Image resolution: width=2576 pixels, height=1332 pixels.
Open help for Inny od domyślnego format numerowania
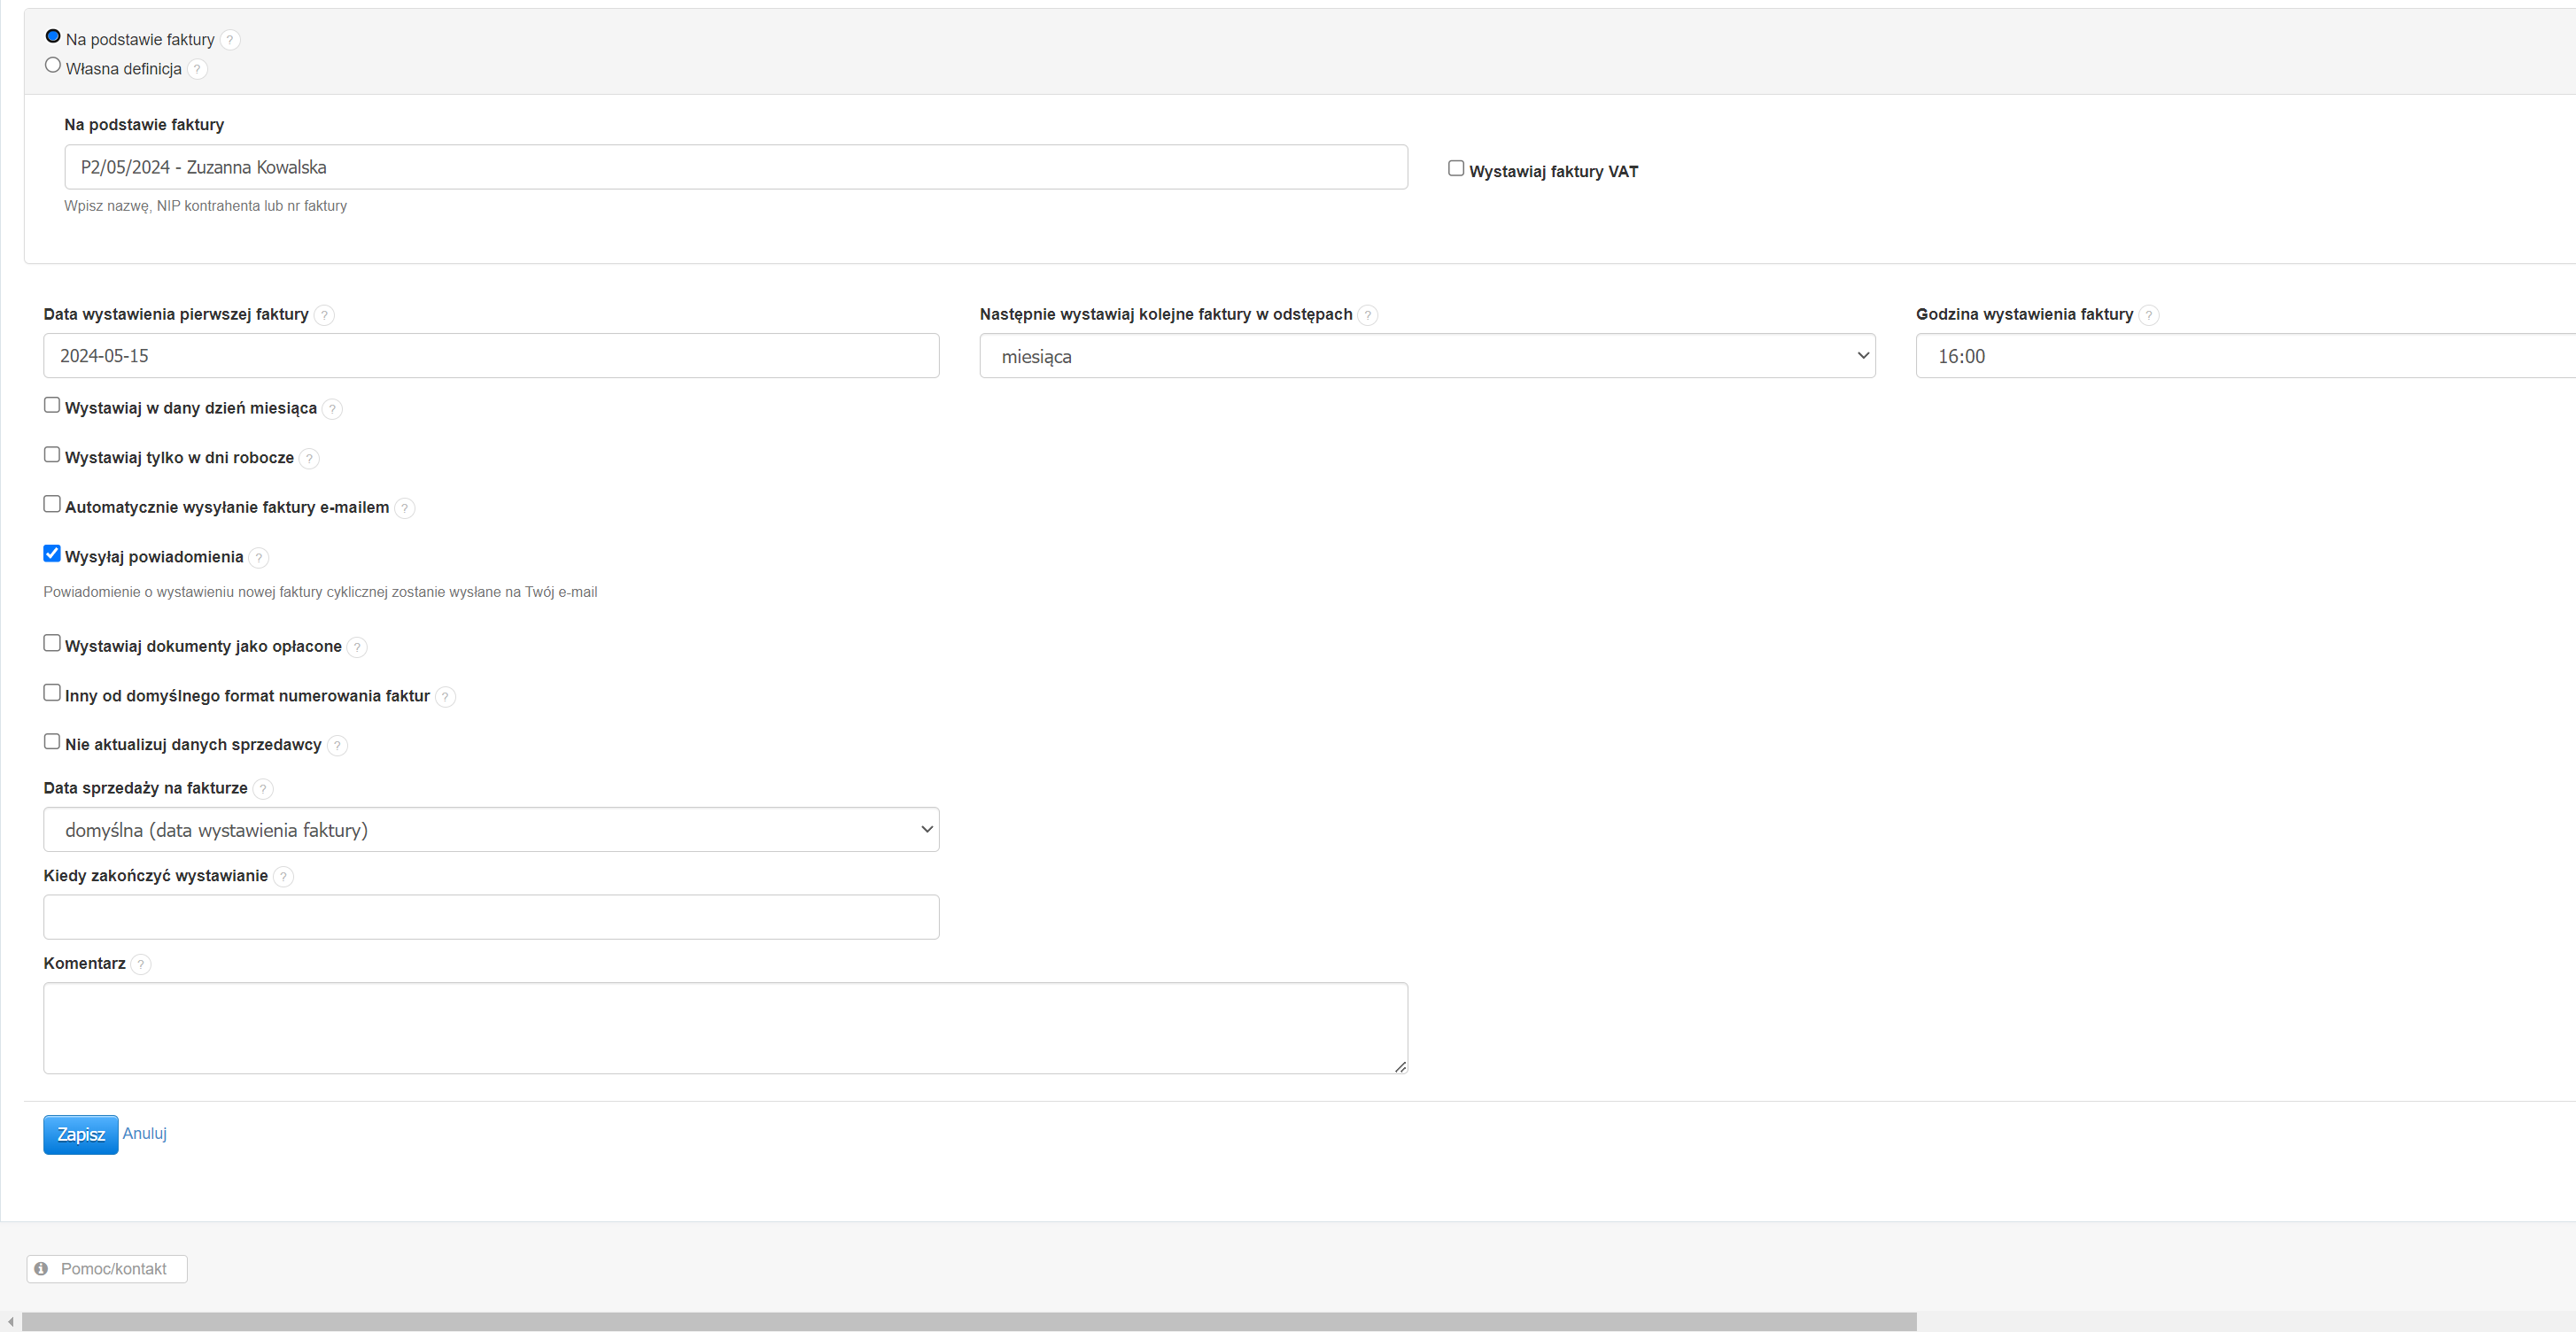tap(445, 697)
